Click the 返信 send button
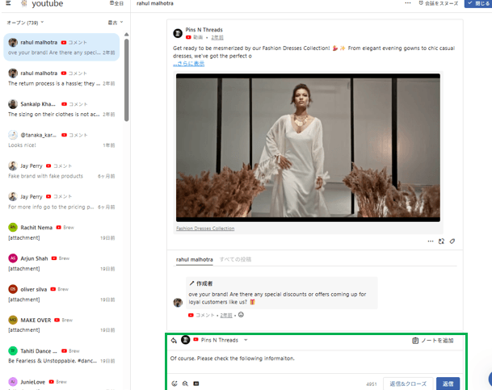Viewport: 492px width, 390px height. 448,384
